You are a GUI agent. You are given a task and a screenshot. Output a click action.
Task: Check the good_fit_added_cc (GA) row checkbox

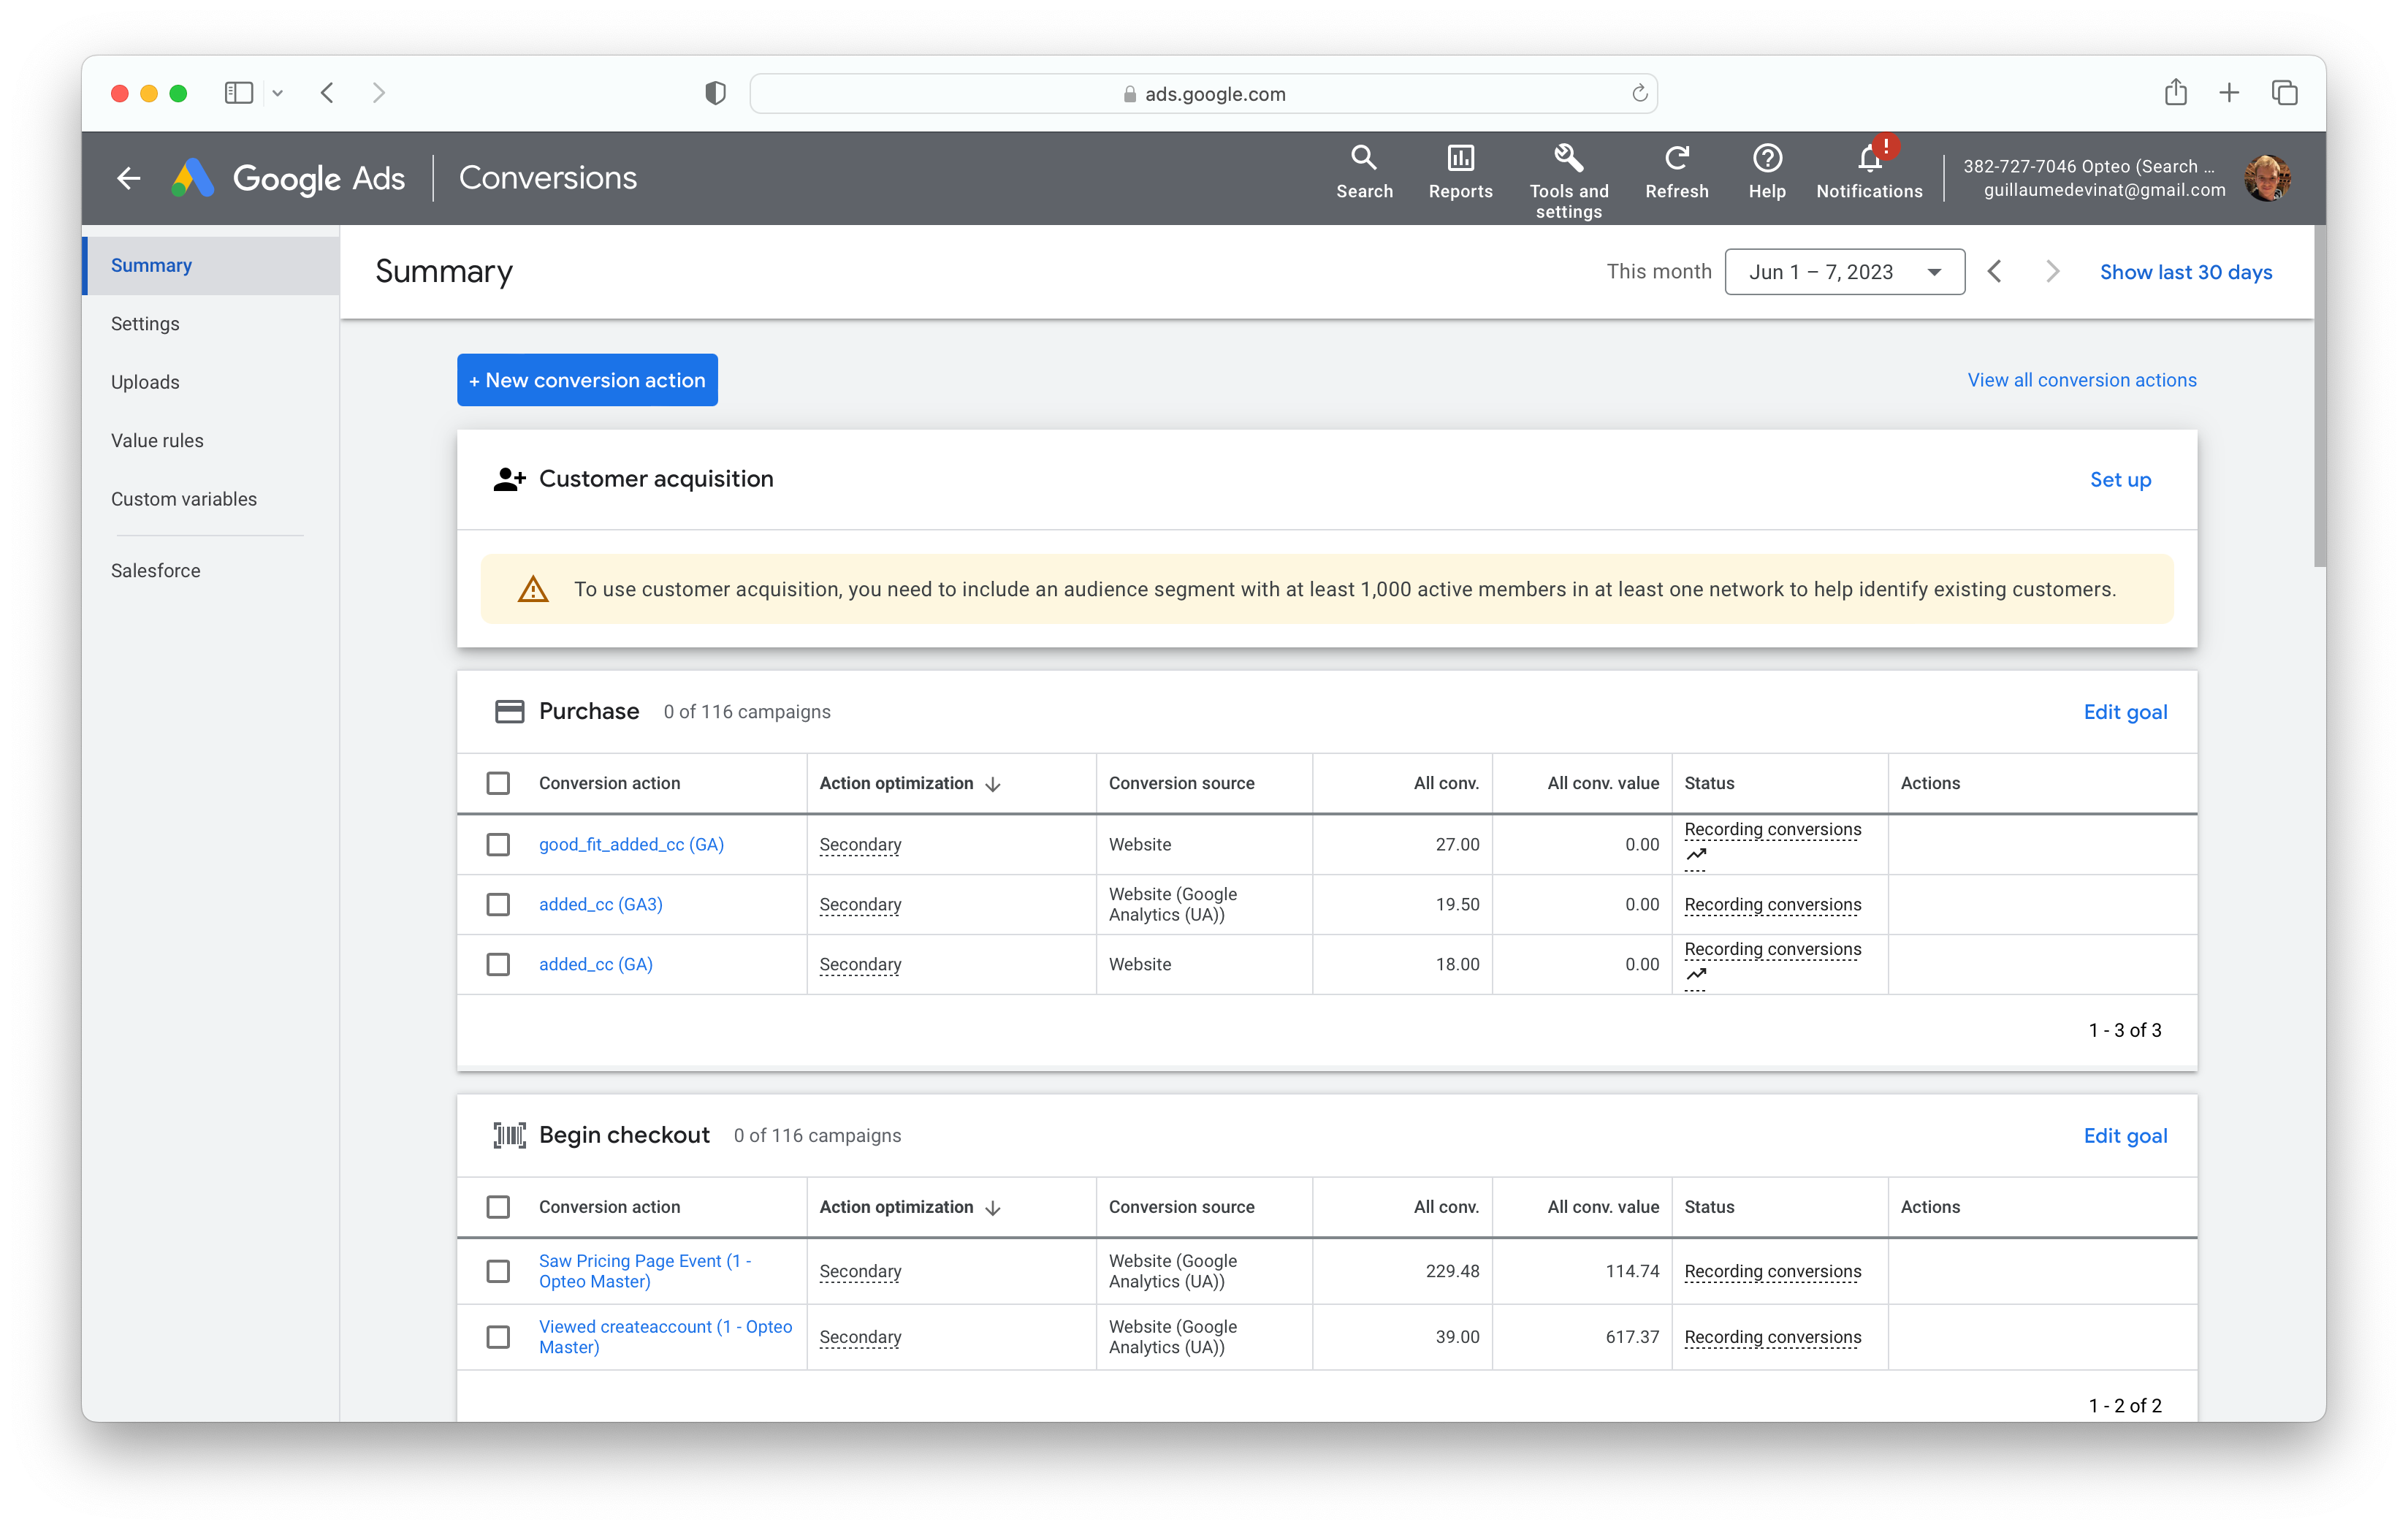coord(498,845)
